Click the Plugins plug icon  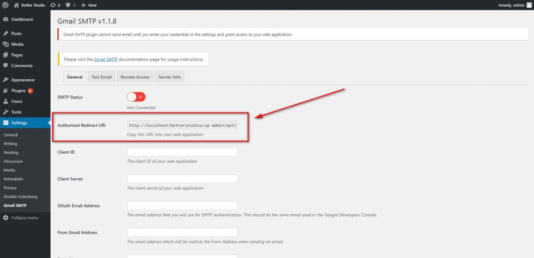point(5,91)
